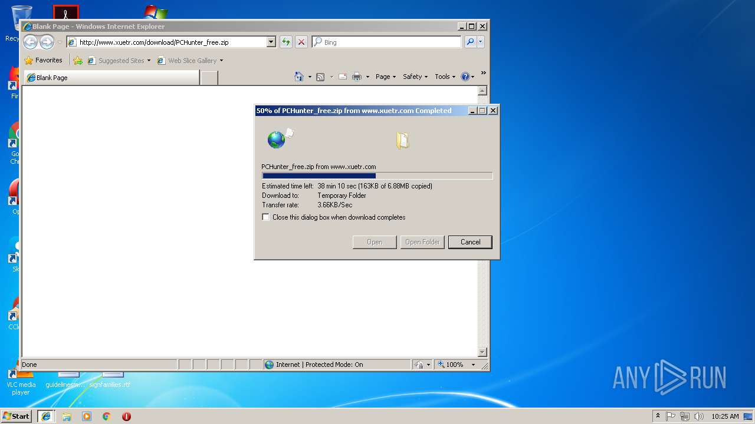755x424 pixels.
Task: Click Internet Protected Mode status zone
Action: tap(336, 365)
